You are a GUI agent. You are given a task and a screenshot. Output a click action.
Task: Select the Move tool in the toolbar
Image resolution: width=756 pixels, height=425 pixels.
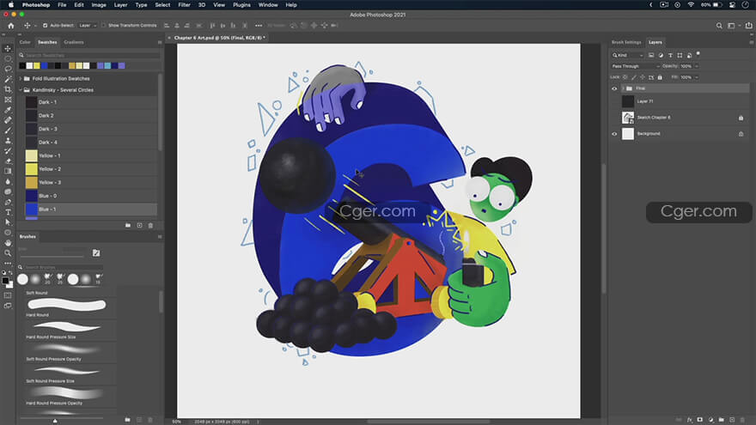click(x=8, y=49)
